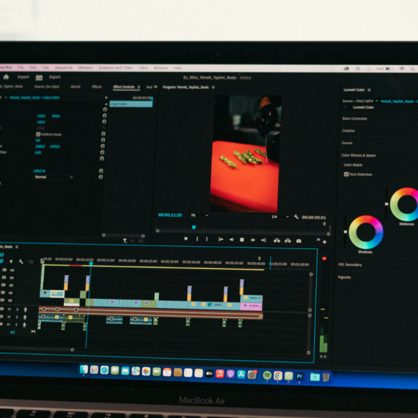Viewport: 418px width, 418px height.
Task: Open Program Monitor panel menu icon
Action: (212, 88)
